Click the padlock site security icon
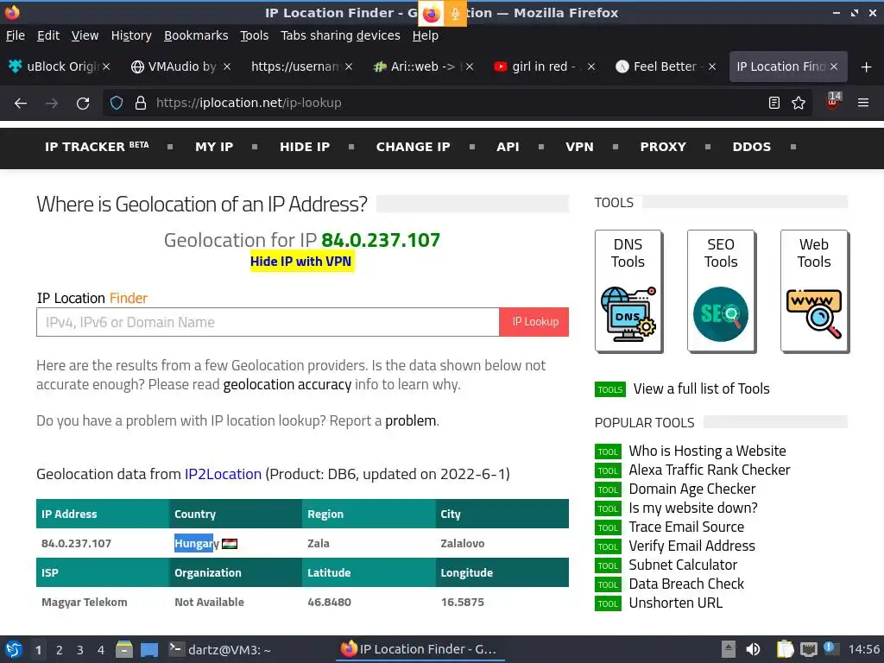 pyautogui.click(x=141, y=103)
